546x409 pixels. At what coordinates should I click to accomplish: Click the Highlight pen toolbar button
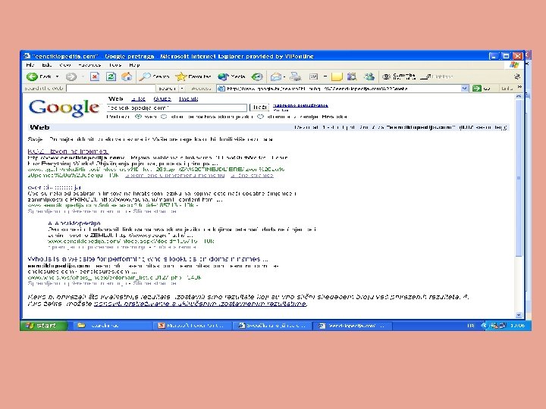(436, 76)
